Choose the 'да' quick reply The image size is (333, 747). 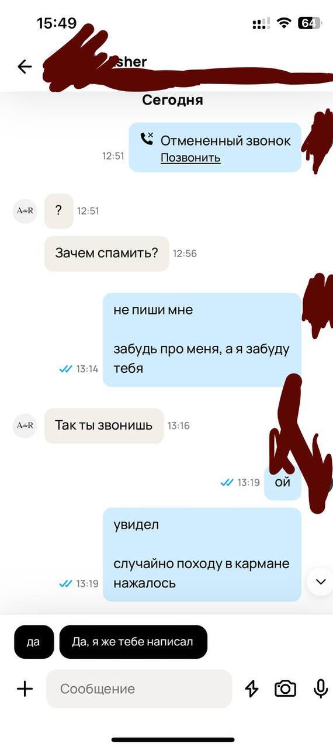(34, 642)
